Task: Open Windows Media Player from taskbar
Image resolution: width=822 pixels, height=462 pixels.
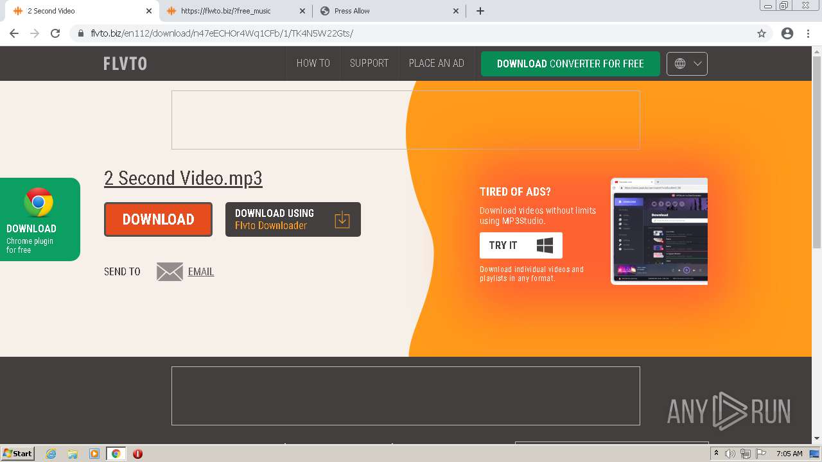Action: [x=94, y=454]
